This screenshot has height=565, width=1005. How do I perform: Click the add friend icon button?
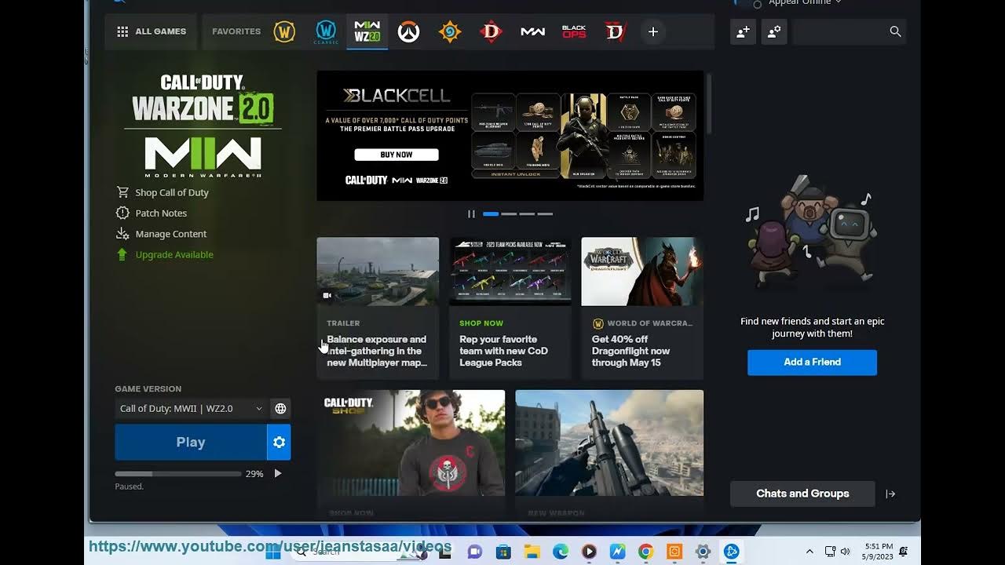click(x=743, y=31)
